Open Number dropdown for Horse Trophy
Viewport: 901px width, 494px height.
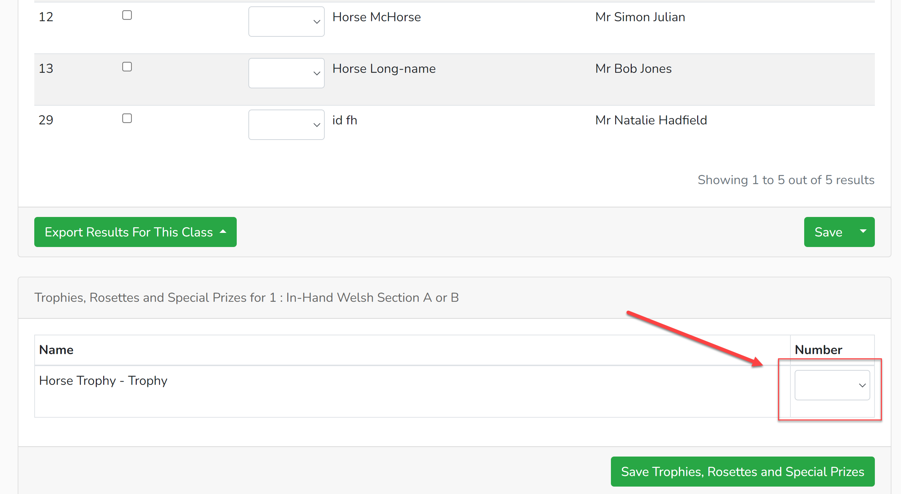click(832, 385)
